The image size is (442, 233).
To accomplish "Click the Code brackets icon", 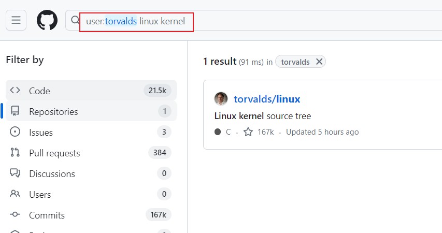I will point(15,90).
